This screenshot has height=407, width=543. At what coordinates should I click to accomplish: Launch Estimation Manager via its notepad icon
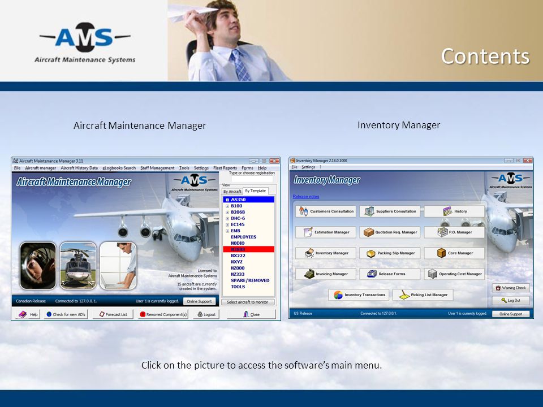click(308, 232)
